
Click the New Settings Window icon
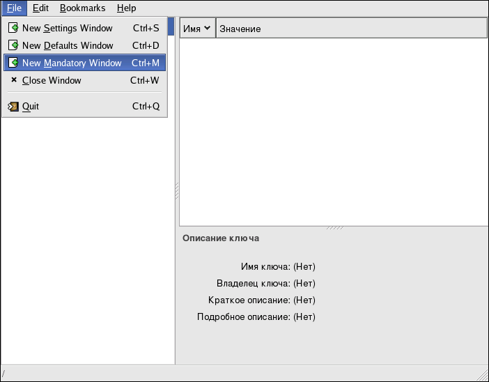[13, 29]
